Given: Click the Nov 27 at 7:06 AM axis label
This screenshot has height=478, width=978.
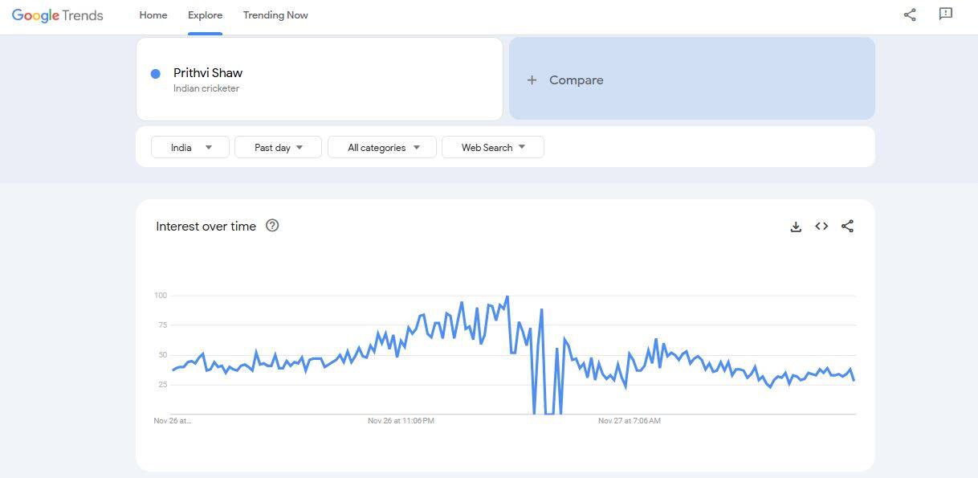Looking at the screenshot, I should click(630, 421).
